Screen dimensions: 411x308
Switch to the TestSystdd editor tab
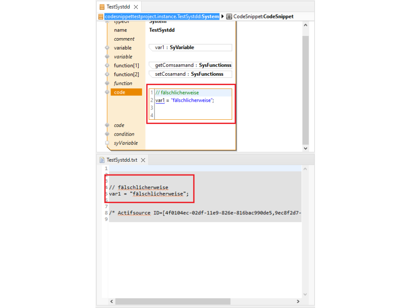(x=118, y=7)
